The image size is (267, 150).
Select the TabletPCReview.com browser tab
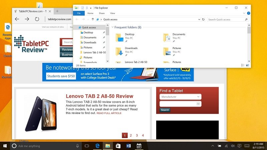pyautogui.click(x=32, y=11)
